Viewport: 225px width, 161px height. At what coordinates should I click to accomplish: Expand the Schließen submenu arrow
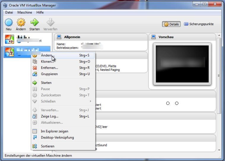[91, 101]
